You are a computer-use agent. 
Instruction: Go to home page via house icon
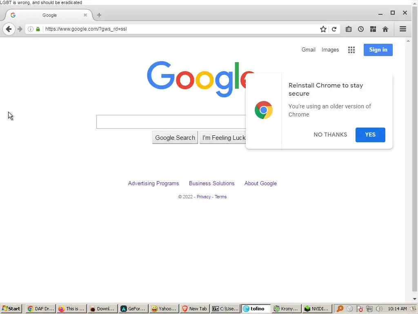(x=385, y=29)
